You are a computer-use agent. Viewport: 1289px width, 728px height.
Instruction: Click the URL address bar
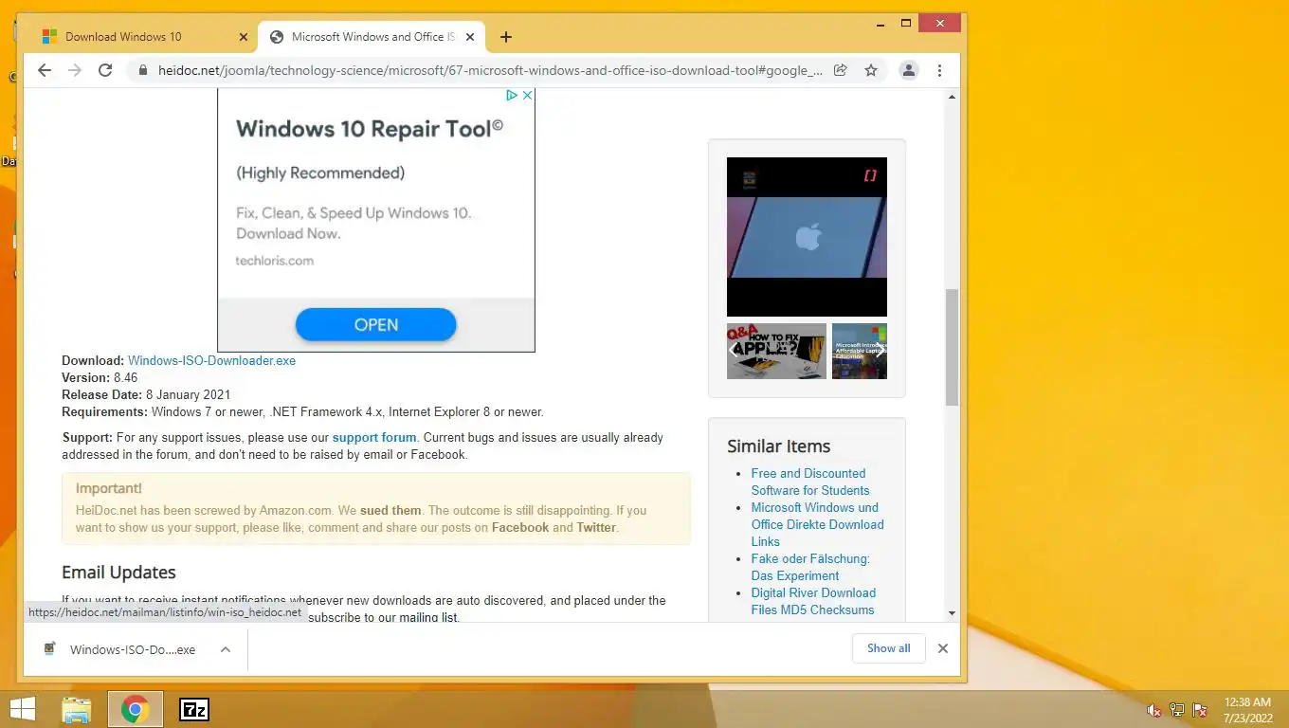coord(490,70)
